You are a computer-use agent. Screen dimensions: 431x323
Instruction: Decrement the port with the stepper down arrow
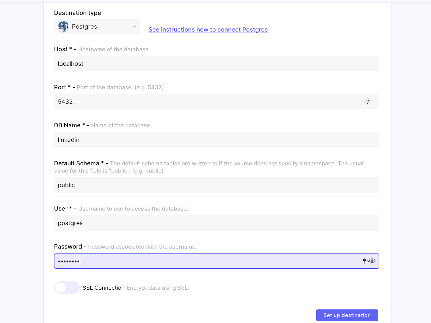tap(367, 103)
